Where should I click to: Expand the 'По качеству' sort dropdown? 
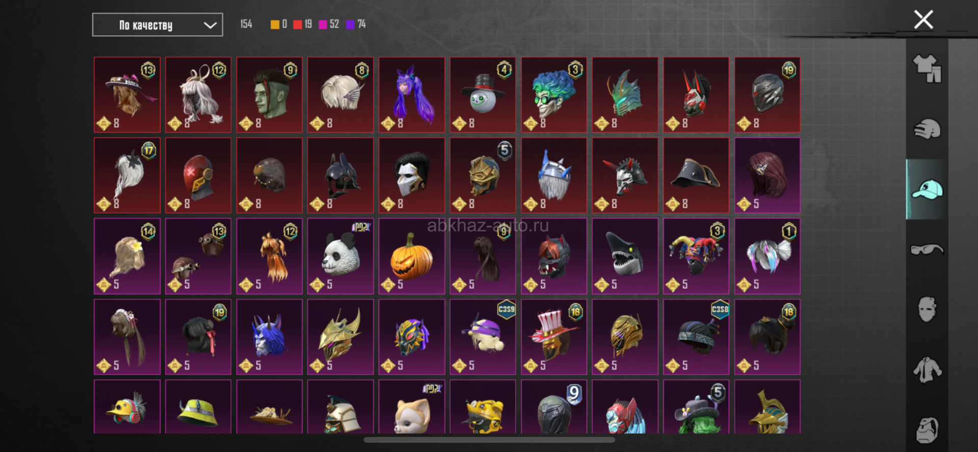(x=157, y=25)
